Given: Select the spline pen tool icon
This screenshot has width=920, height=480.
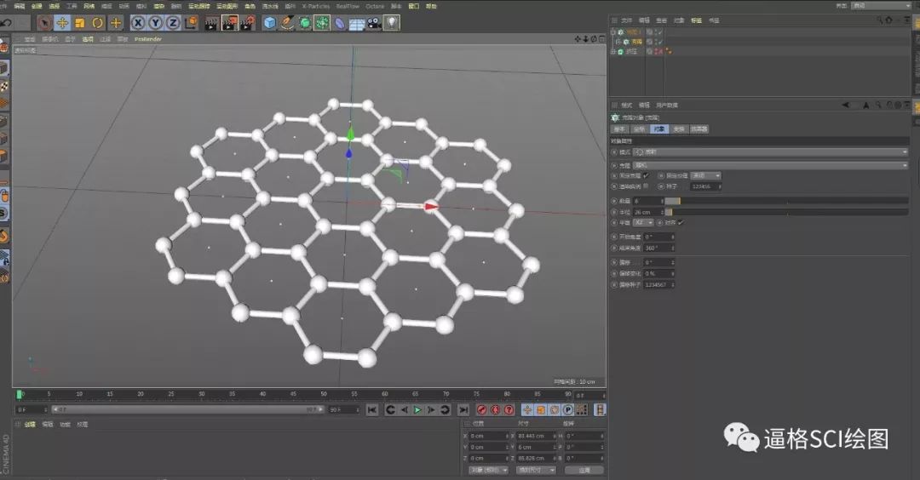Looking at the screenshot, I should click(x=288, y=23).
